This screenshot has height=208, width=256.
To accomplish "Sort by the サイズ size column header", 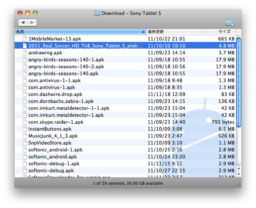I will coord(219,32).
